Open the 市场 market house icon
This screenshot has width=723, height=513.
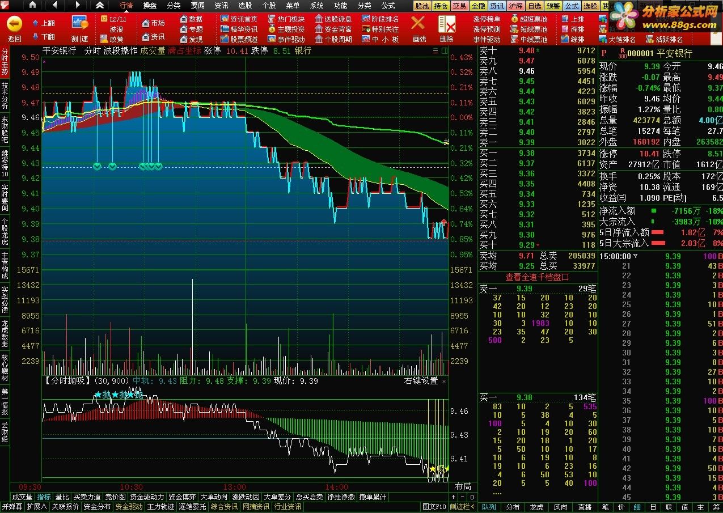(x=146, y=23)
